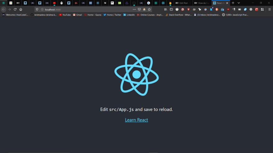The image size is (273, 153).
Task: Close the React App tab
Action: click(227, 3)
